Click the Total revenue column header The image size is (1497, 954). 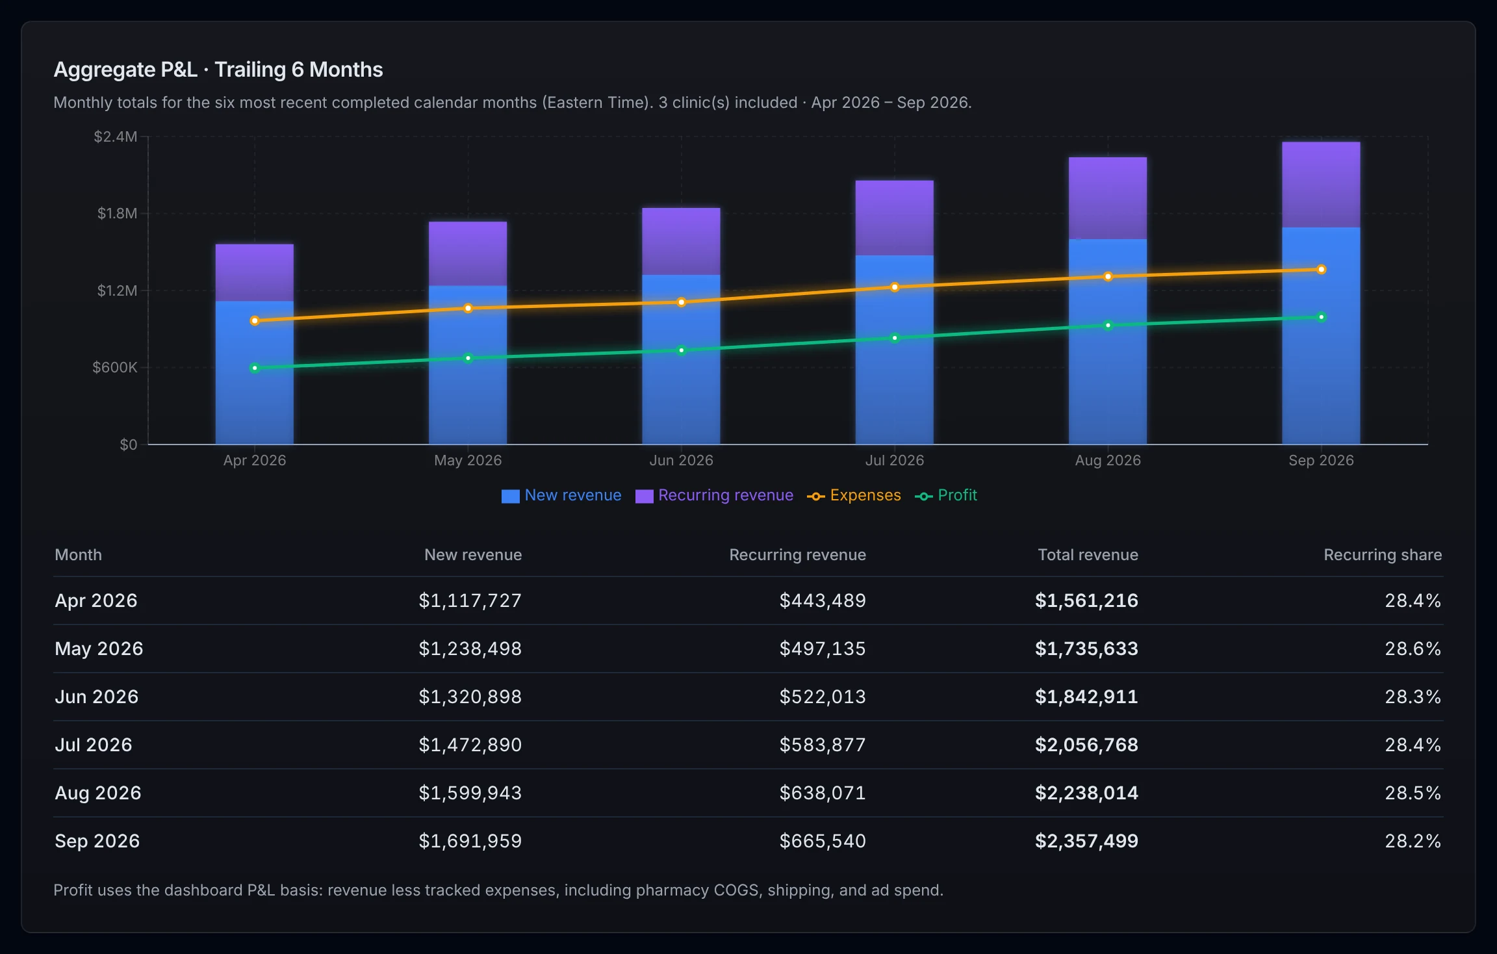(1088, 554)
